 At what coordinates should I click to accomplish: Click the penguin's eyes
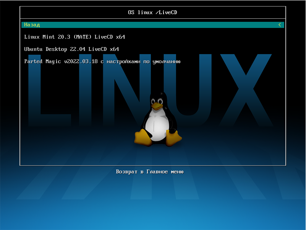point(157,101)
